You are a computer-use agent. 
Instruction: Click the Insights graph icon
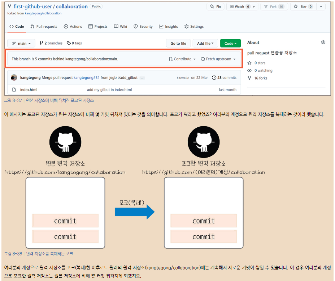(161, 26)
